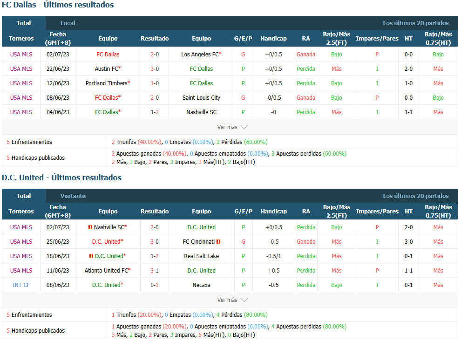
Task: Click the red card icon beside Nashville SC
Action: [90, 227]
